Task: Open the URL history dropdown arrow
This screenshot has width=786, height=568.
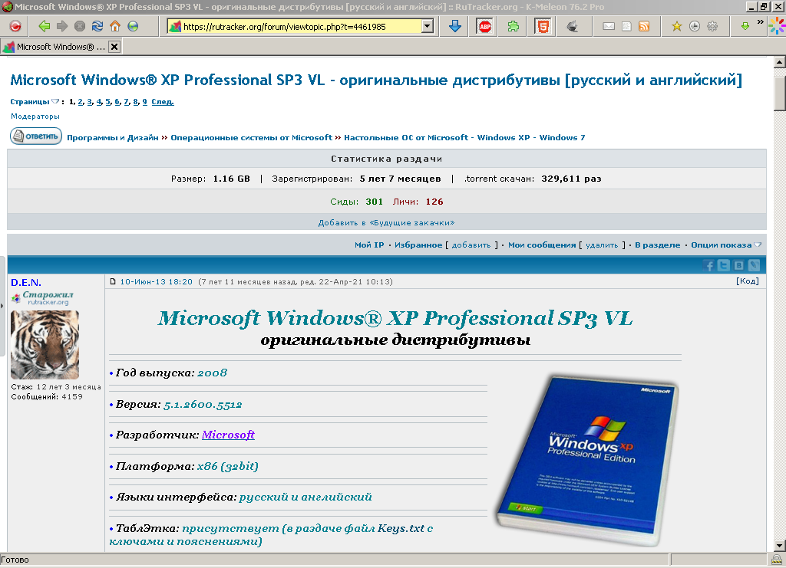Action: [427, 26]
